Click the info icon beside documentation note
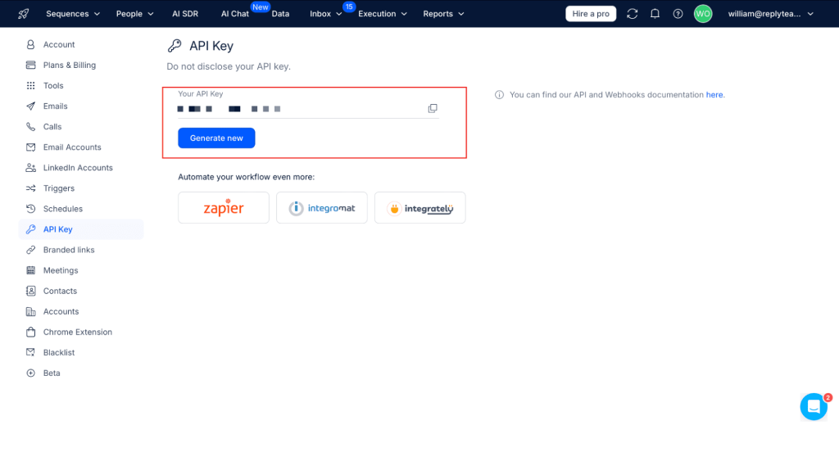Viewport: 839px width, 466px height. (x=499, y=95)
